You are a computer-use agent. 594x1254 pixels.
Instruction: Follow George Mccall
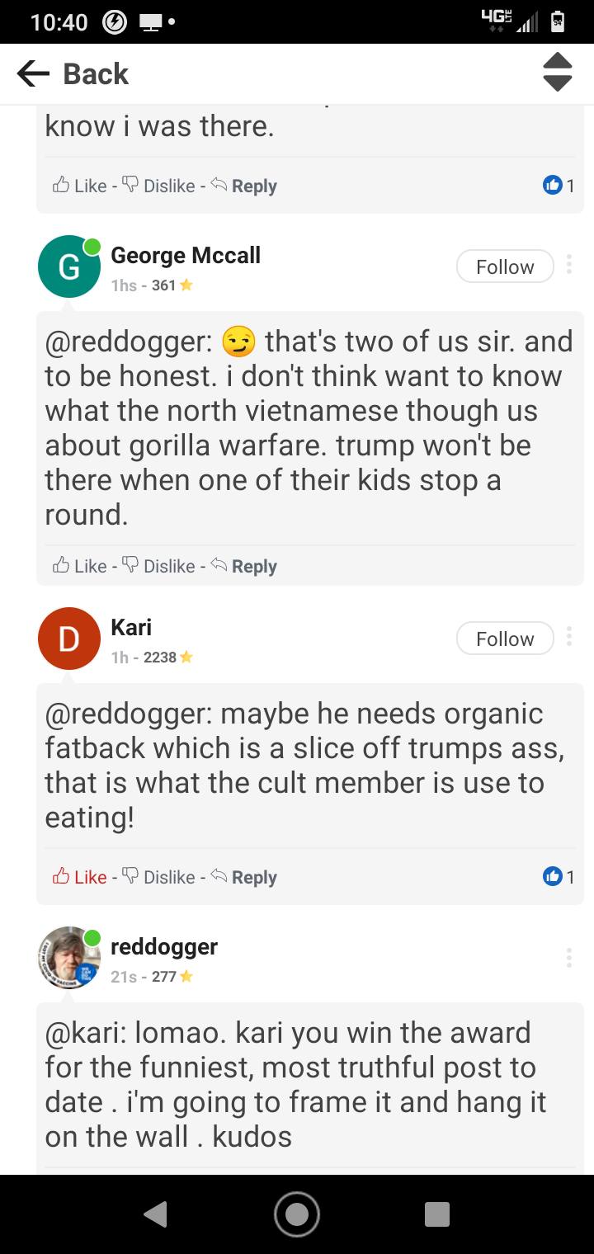tap(505, 266)
